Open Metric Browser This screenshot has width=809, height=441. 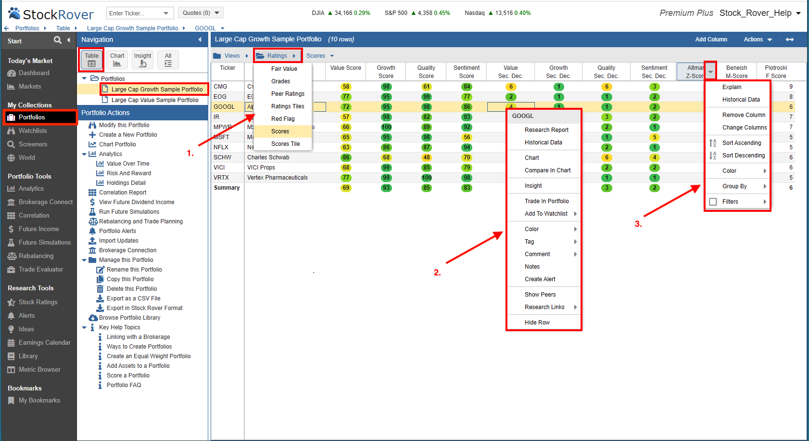[x=39, y=370]
